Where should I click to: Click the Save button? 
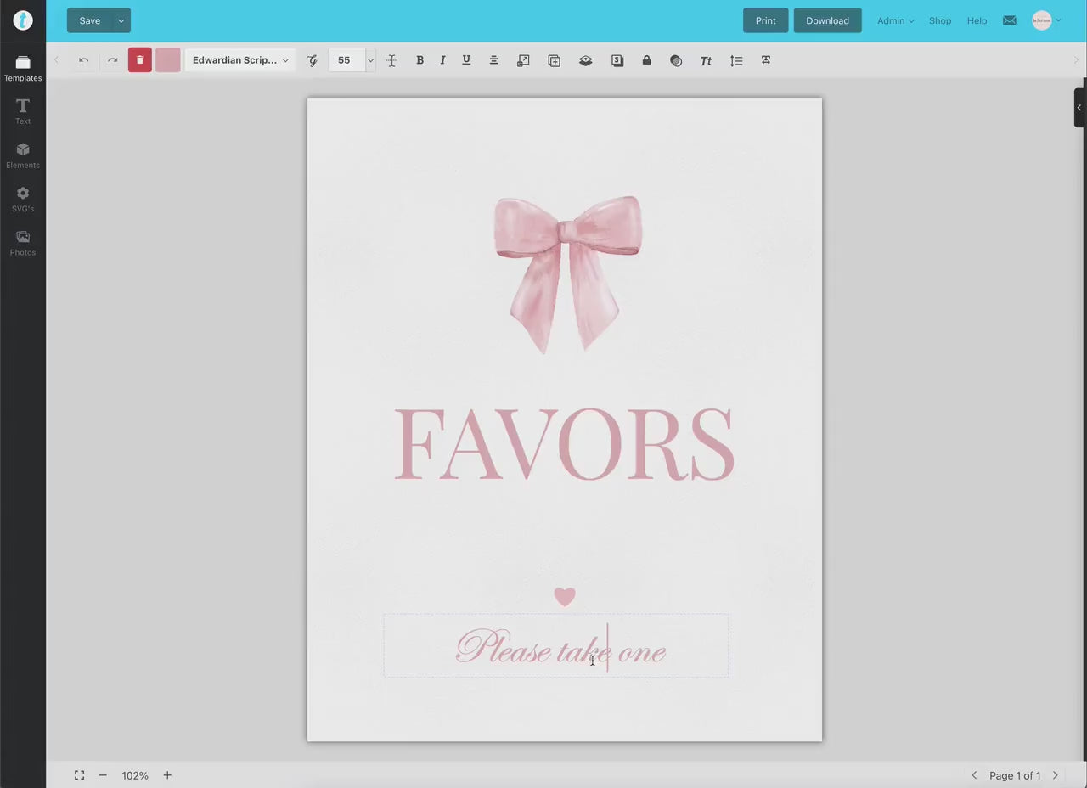point(89,20)
